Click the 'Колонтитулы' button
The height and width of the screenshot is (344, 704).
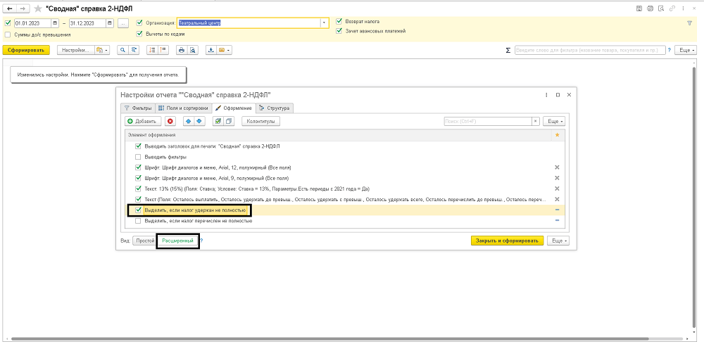tap(260, 121)
